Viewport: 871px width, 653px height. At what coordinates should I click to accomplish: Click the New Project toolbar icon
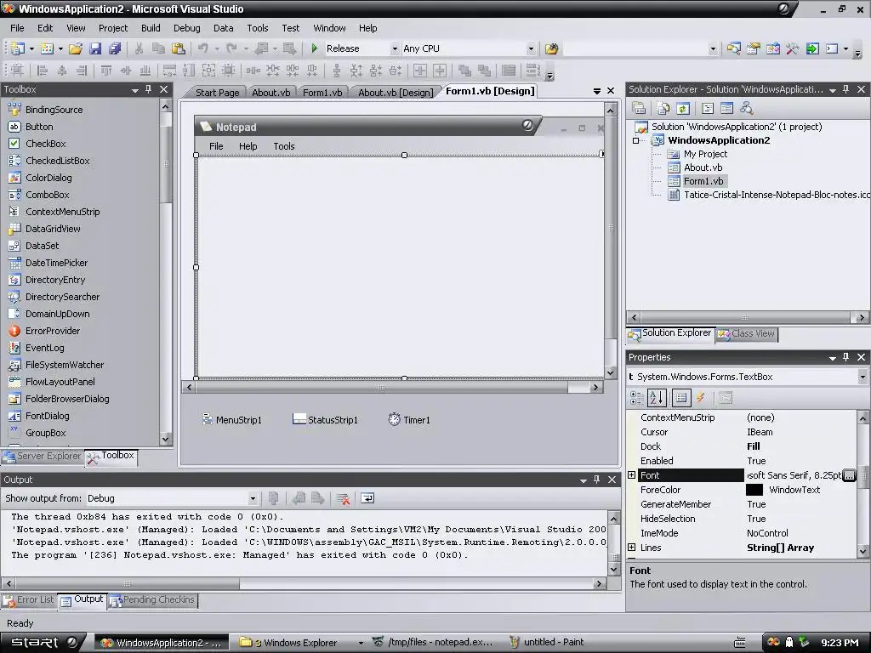tap(17, 48)
